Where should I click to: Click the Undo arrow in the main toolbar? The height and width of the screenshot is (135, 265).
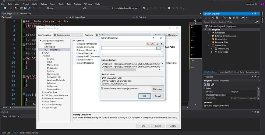(x=34, y=8)
